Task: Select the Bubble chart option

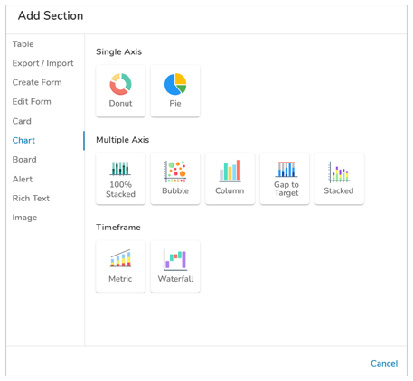Action: (175, 179)
